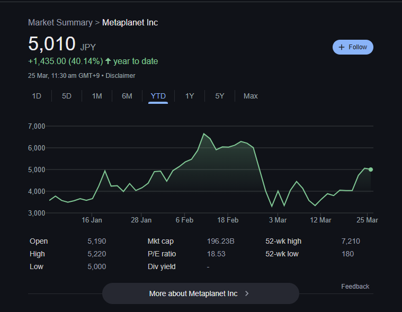402x312 pixels.
Task: Show the 1Y chart range
Action: click(x=190, y=96)
